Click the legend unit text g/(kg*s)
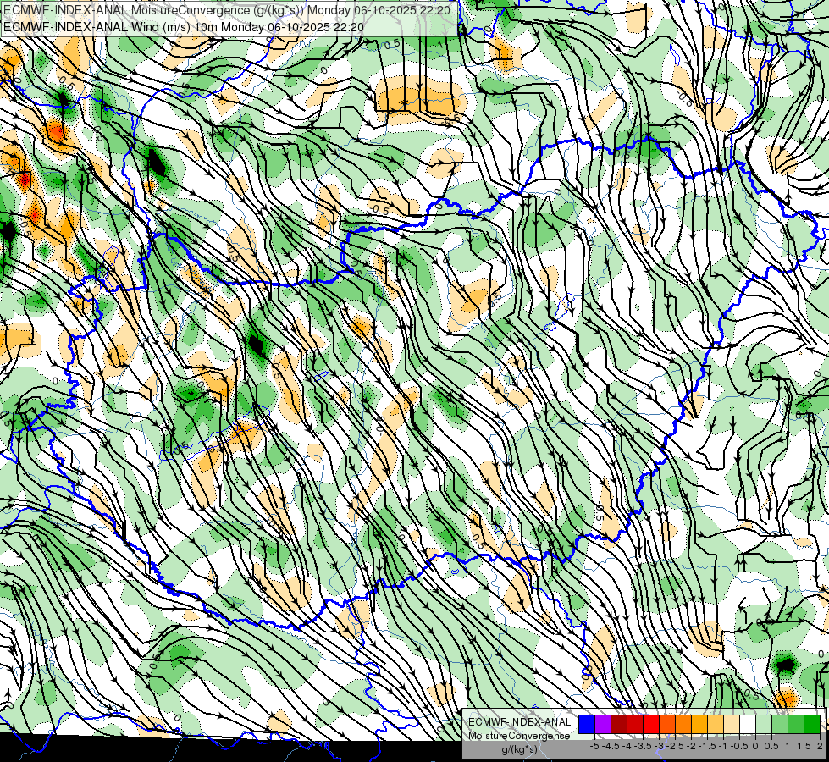This screenshot has width=829, height=762. pyautogui.click(x=519, y=749)
